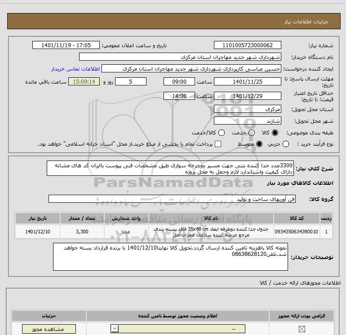
Task: Click the الزامی بودن ارائه مجوز column header
Action: (302, 316)
